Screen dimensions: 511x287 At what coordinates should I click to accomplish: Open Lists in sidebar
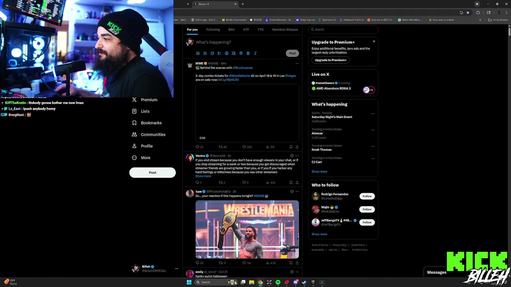[141, 111]
